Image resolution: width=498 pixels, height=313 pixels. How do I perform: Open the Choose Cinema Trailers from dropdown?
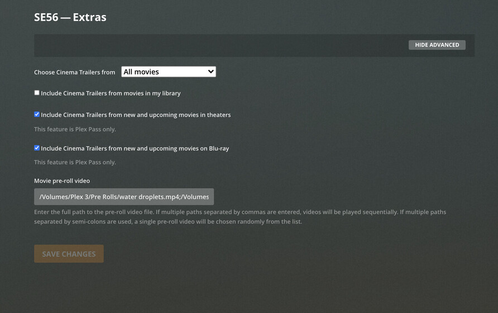[x=169, y=72]
